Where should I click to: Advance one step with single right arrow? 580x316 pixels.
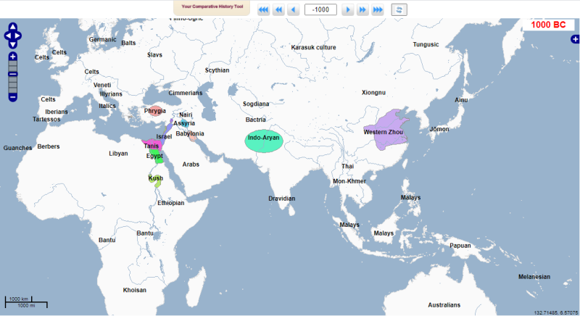coord(347,9)
